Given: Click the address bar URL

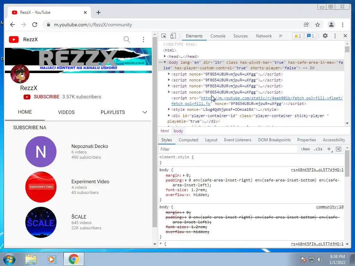Looking at the screenshot, I should pos(93,25).
